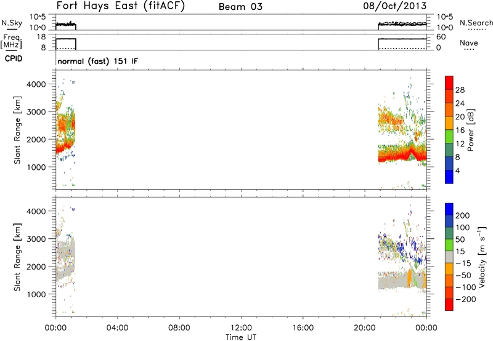This screenshot has height=341, width=493.
Task: Click the "-100" label on Velocity color bar
Action: pyautogui.click(x=466, y=287)
